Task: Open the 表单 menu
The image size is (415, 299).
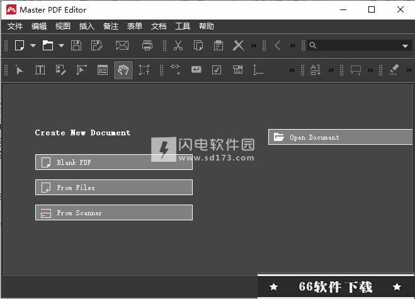Action: tap(135, 26)
